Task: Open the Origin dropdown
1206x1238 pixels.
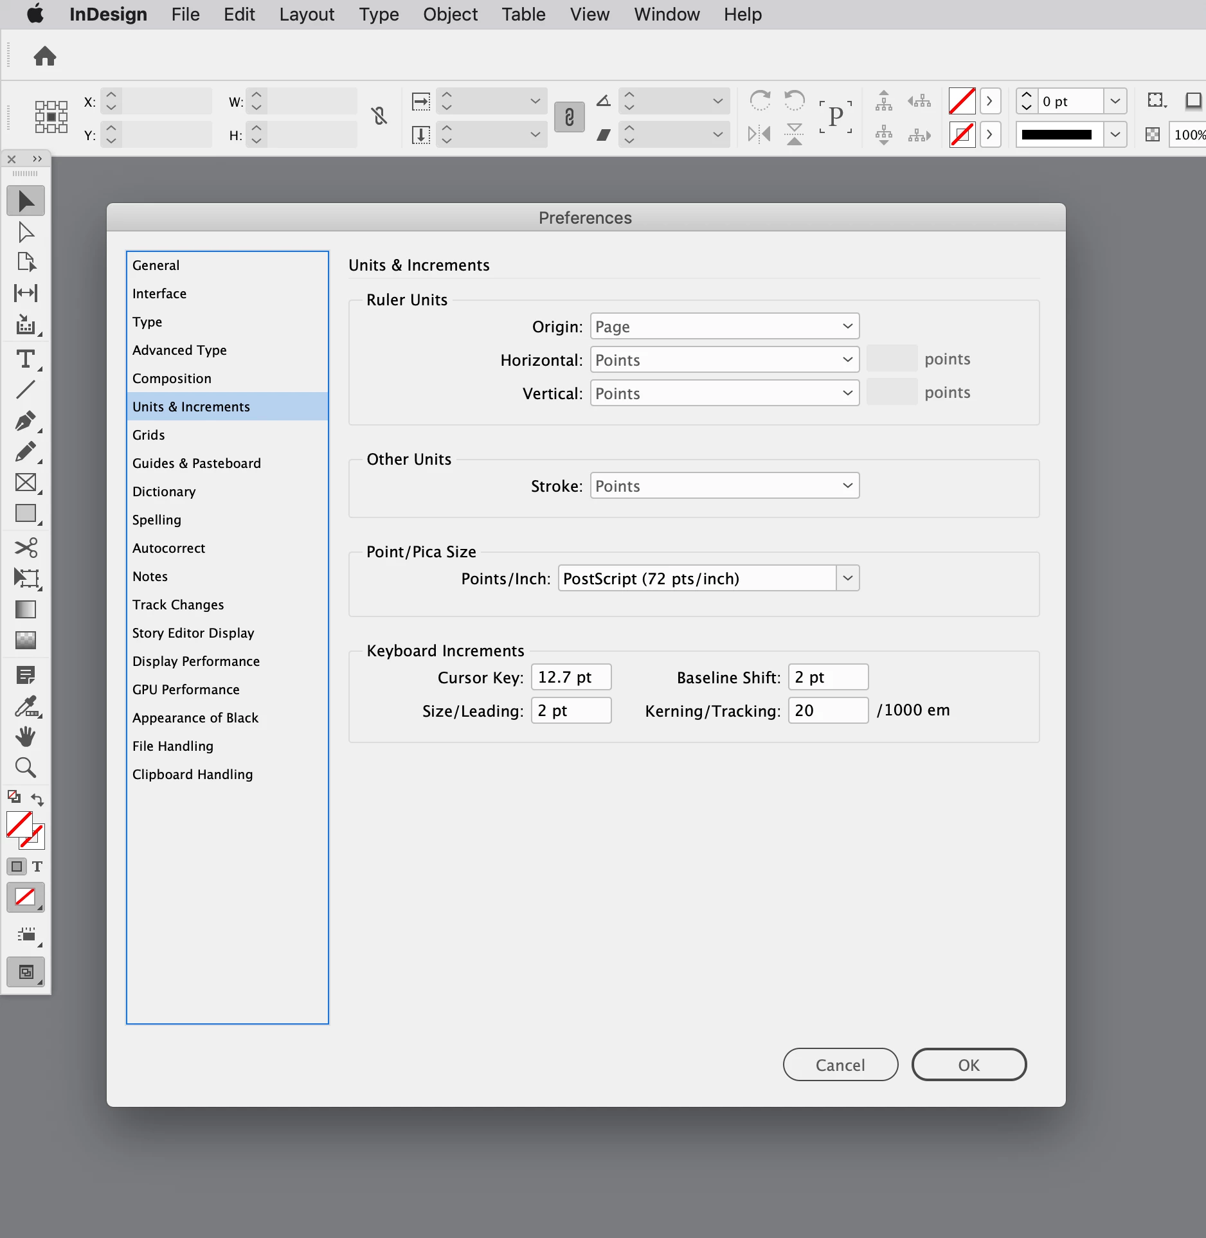Action: (x=724, y=327)
